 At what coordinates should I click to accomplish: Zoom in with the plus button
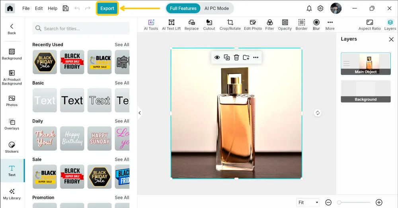tap(379, 202)
